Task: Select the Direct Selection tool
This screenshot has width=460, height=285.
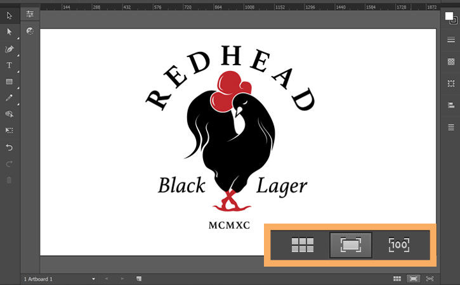Action: point(9,32)
